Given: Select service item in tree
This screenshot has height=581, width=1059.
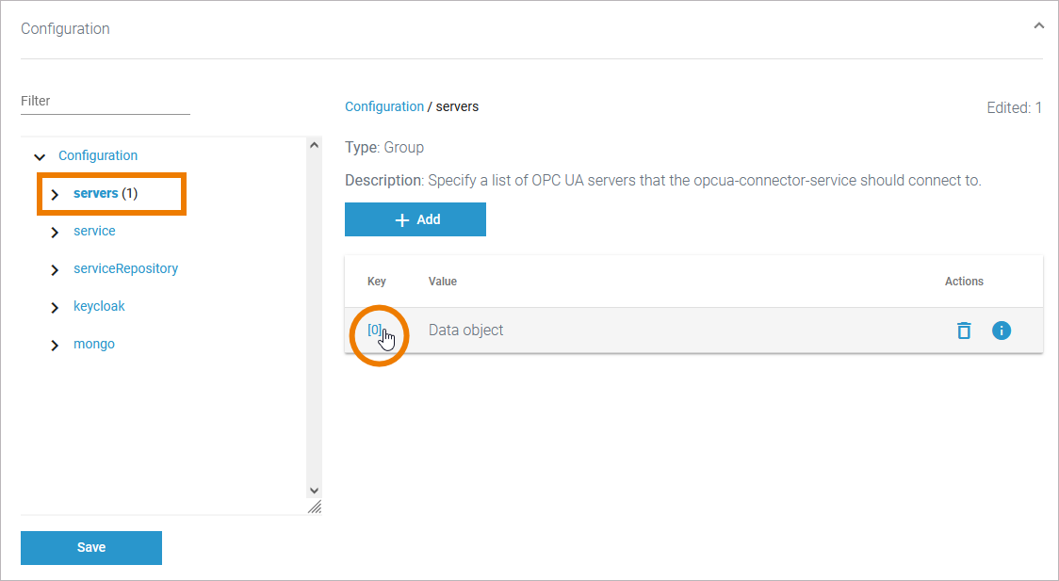Looking at the screenshot, I should 94,231.
